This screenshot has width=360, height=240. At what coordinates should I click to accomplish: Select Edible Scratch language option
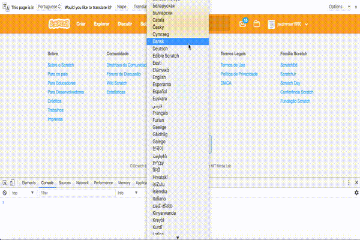coord(178,56)
